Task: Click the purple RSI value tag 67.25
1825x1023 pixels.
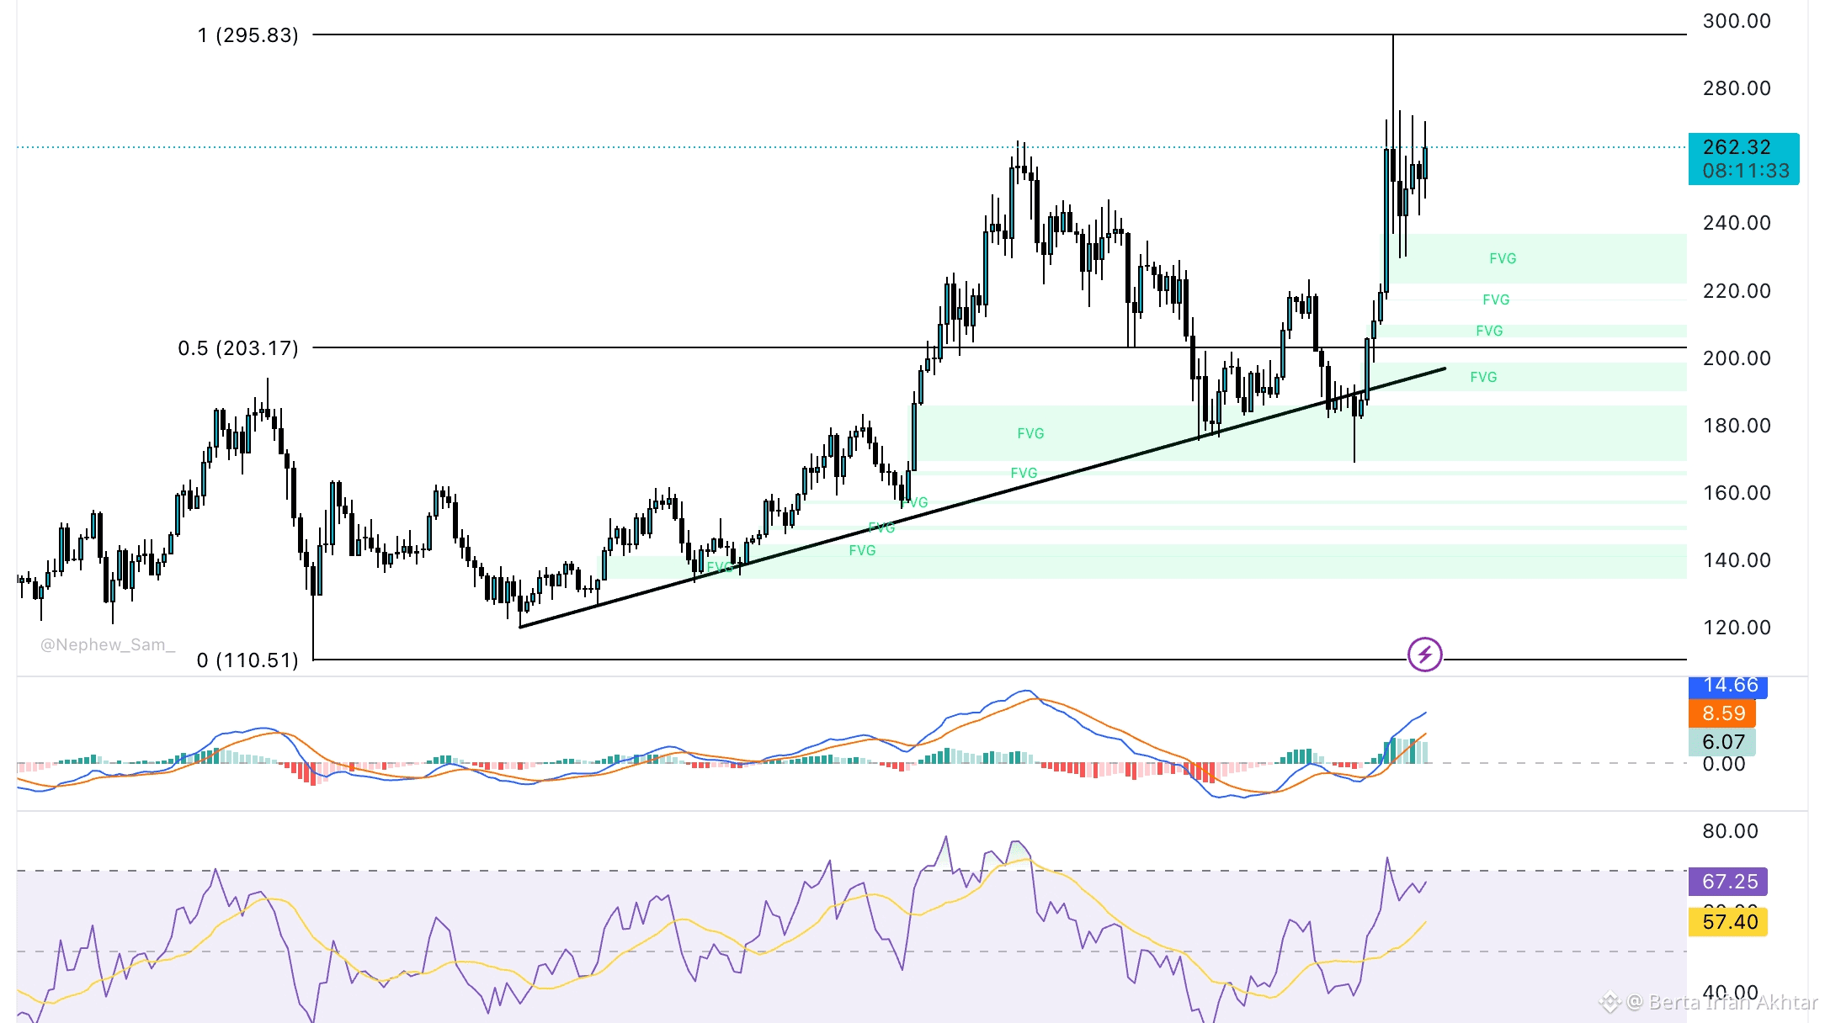Action: (1729, 882)
